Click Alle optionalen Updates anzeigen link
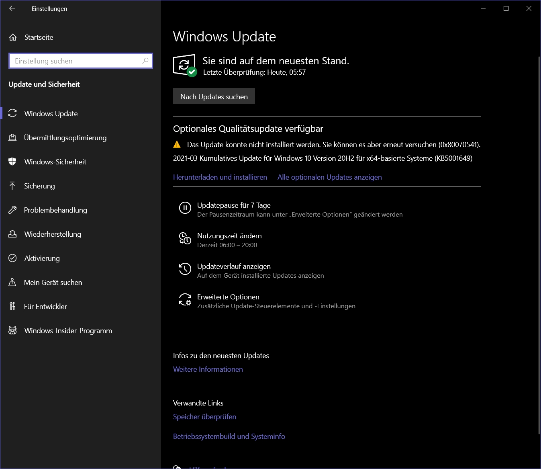This screenshot has height=469, width=541. (x=330, y=177)
